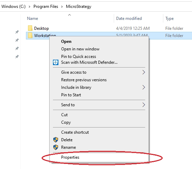Click the shield icon beside Rename
The width and height of the screenshot is (192, 169).
pos(56,147)
